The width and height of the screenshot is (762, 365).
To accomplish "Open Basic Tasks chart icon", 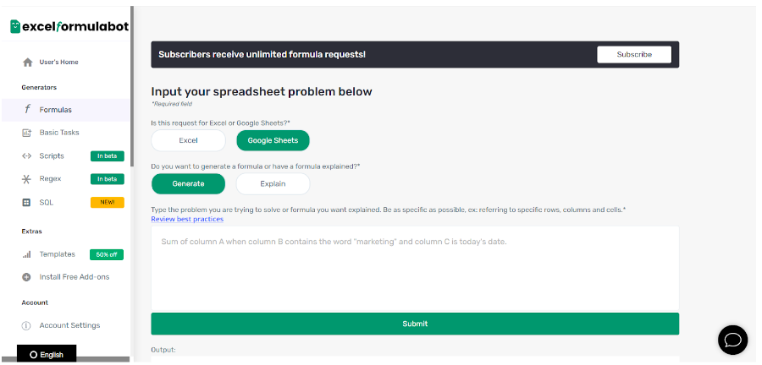I will [x=27, y=133].
